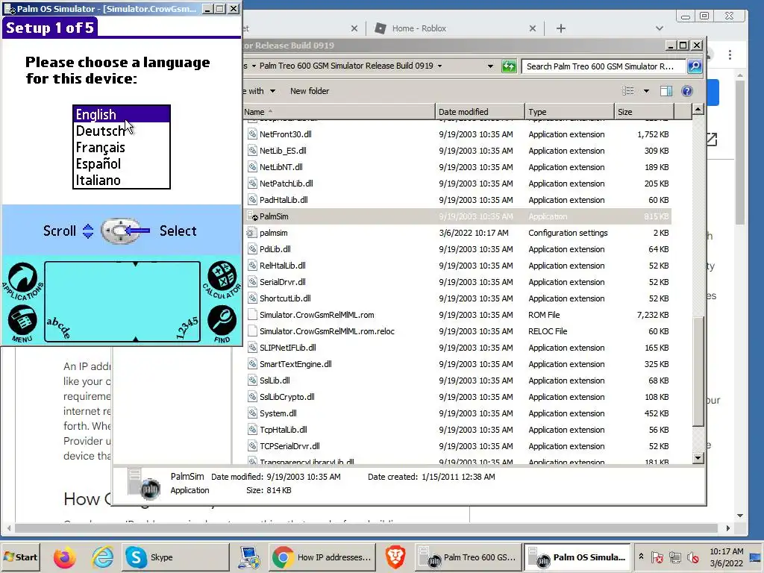Click the blue Scroll up/down arrows

click(x=88, y=231)
